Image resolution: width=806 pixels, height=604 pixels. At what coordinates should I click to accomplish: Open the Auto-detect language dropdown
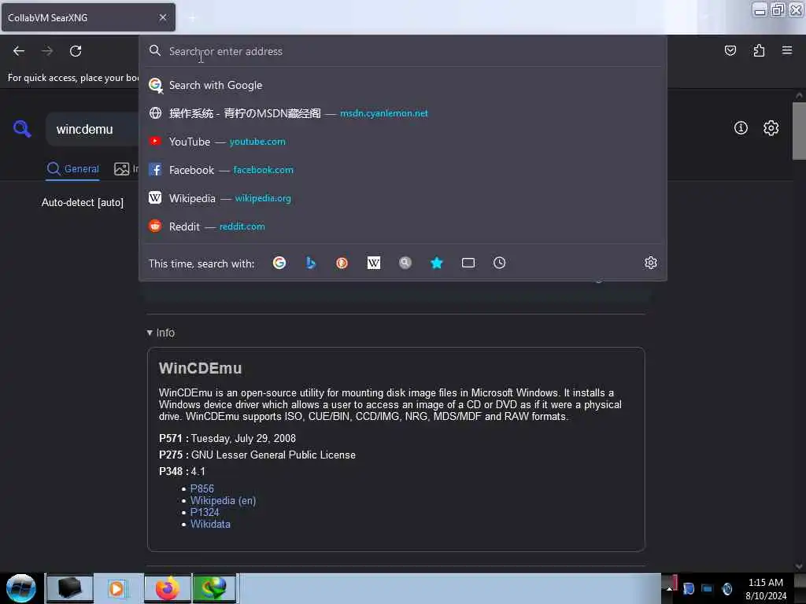click(x=82, y=202)
